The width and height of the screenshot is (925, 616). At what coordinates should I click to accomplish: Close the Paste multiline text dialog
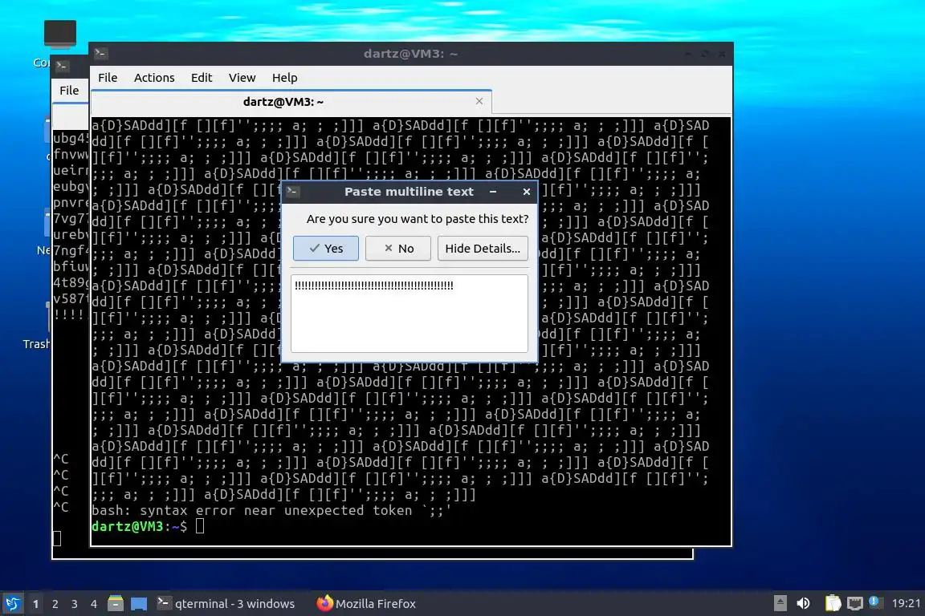coord(527,192)
